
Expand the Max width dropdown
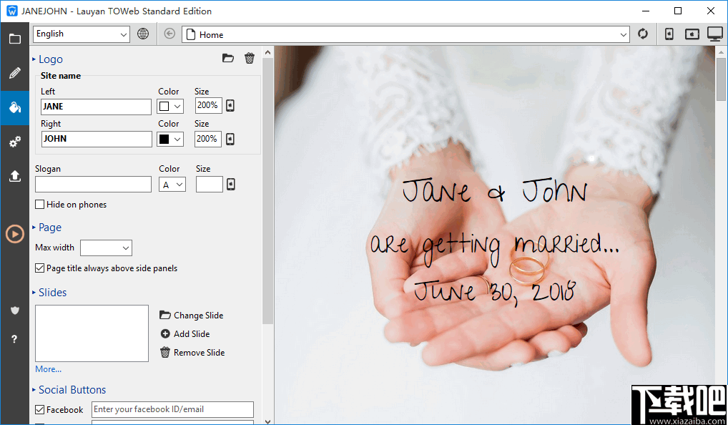pyautogui.click(x=106, y=248)
